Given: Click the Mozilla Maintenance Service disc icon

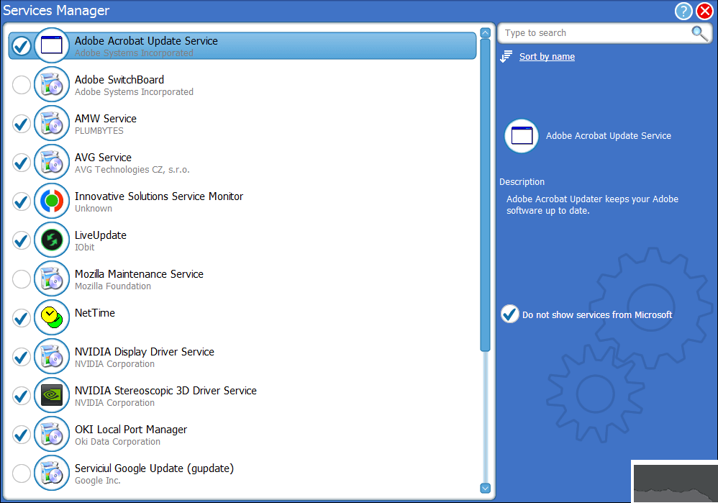Looking at the screenshot, I should (x=51, y=278).
